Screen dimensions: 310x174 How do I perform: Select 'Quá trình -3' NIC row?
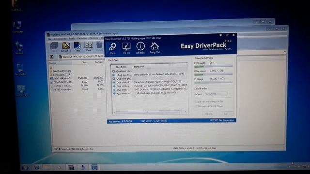pyautogui.click(x=149, y=89)
